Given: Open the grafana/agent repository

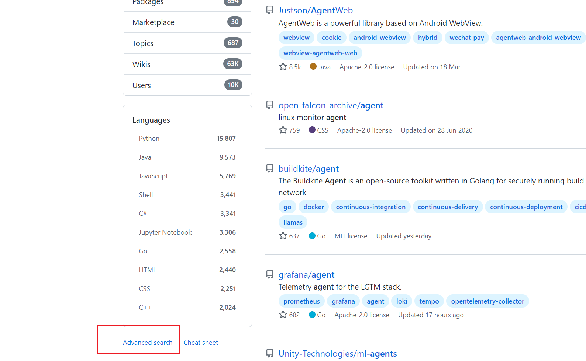Looking at the screenshot, I should point(306,275).
